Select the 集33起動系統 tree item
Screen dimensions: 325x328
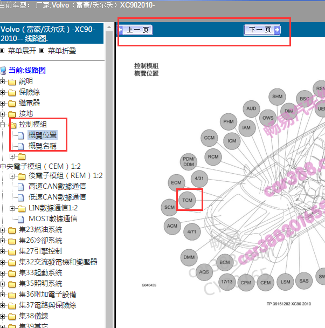click(x=40, y=273)
